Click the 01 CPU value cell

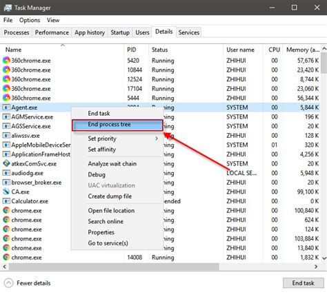pyautogui.click(x=275, y=145)
